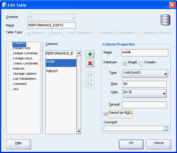Screen dimensions: 177x153
Task: Open the Foreign Keys section
Action: [x=23, y=58]
